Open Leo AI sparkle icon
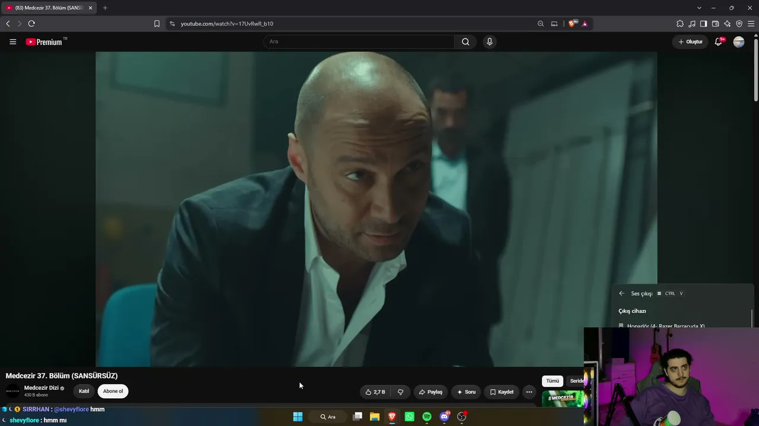Screen dimensions: 759x426 pos(728,24)
